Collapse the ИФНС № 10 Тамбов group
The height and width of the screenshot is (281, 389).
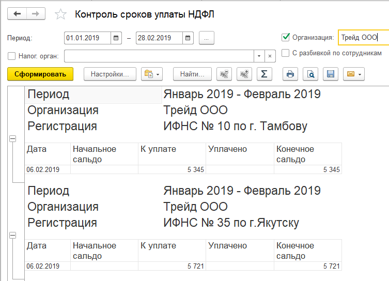[x=13, y=138]
